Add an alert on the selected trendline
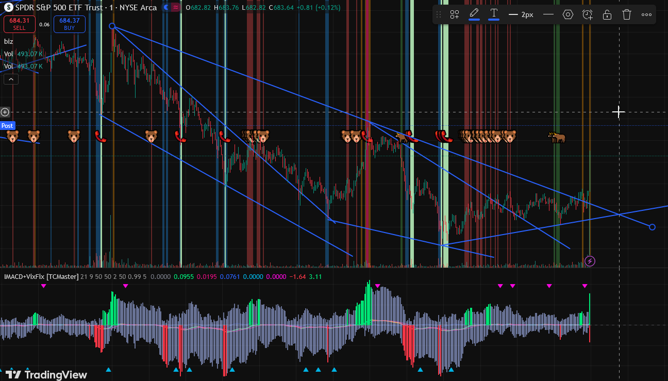Viewport: 668px width, 381px height. [x=588, y=14]
